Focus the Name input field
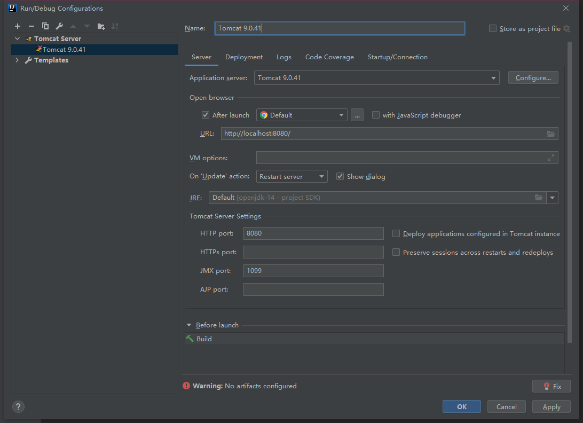Image resolution: width=583 pixels, height=423 pixels. (340, 28)
